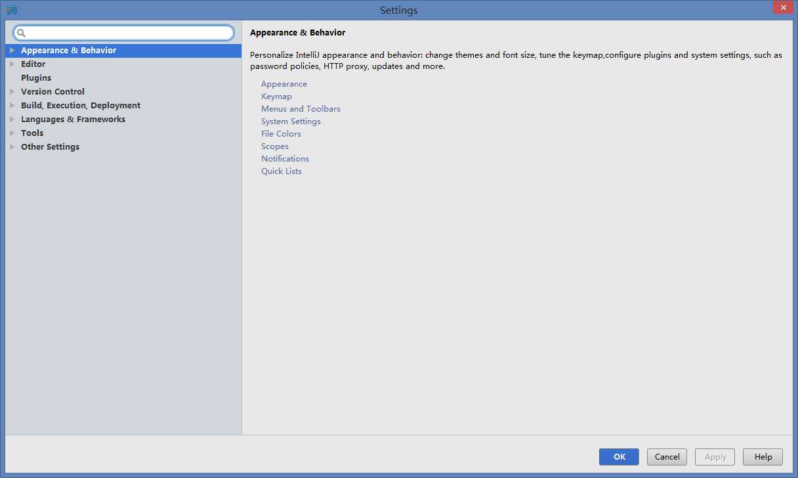Select Build, Execution, Deployment category
798x478 pixels.
123,106
